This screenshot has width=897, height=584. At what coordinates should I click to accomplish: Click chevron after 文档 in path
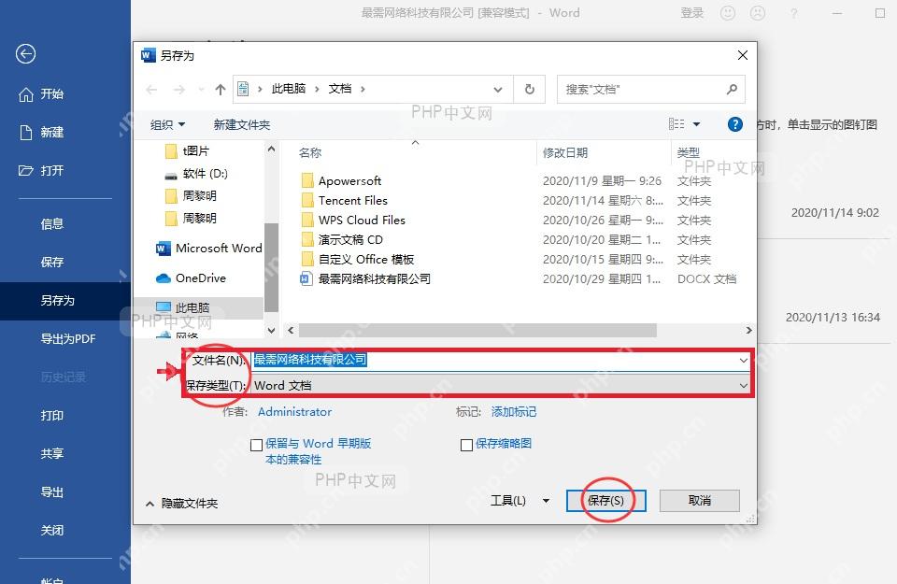[363, 89]
